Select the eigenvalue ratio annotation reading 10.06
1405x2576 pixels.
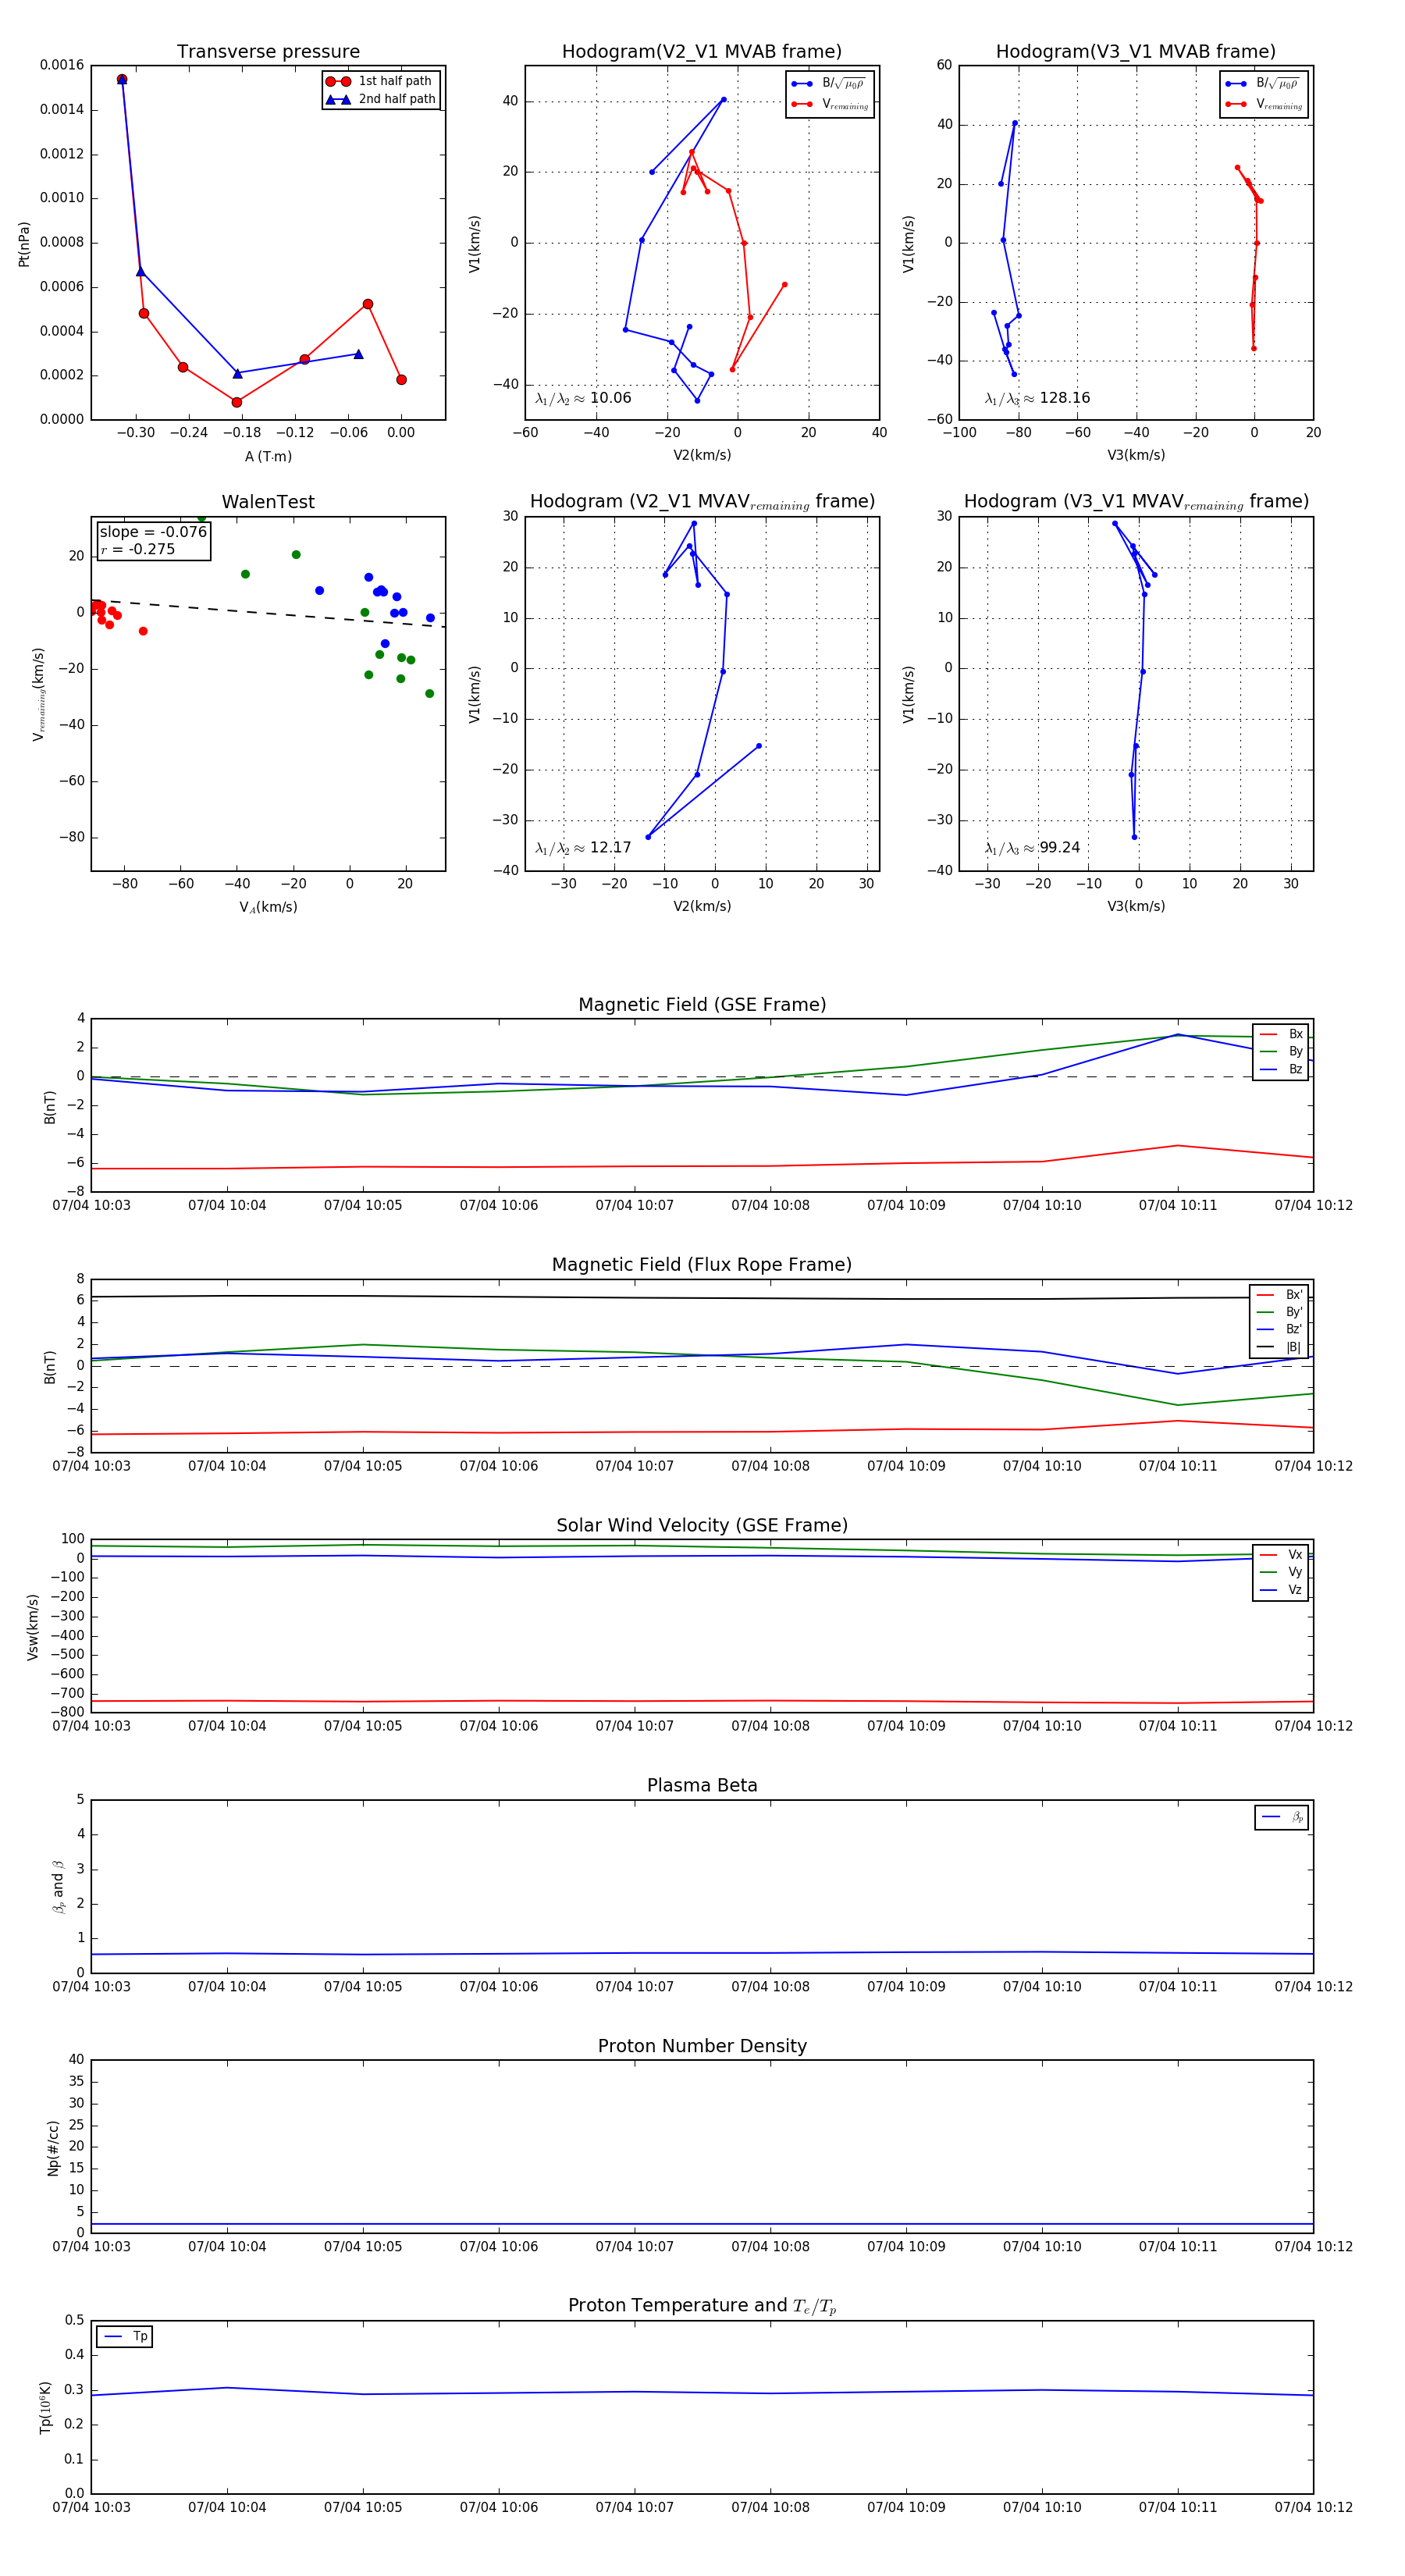coord(583,398)
